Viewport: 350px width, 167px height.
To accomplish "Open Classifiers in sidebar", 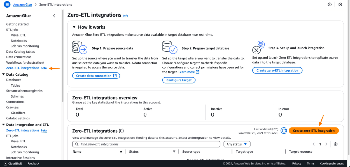I will click(18, 113).
